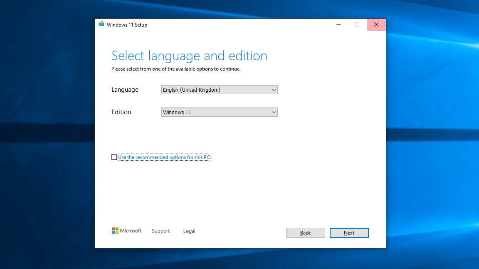The width and height of the screenshot is (479, 269).
Task: Open the Language dropdown arrow
Action: [274, 90]
